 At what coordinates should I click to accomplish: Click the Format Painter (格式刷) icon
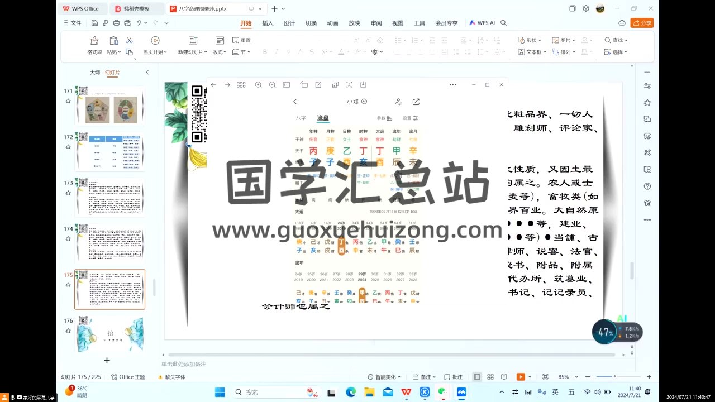94,40
